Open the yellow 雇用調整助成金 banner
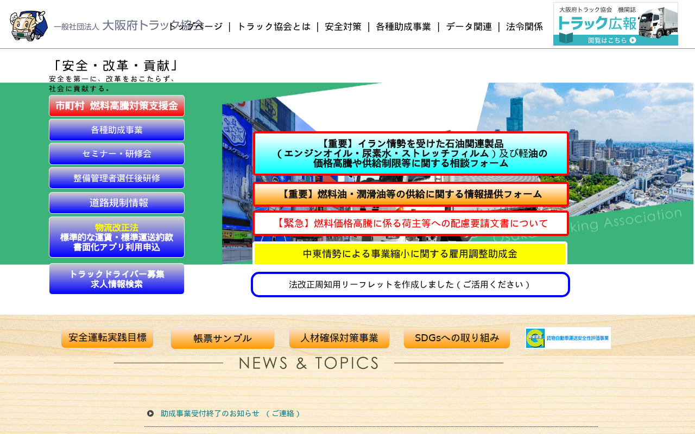The width and height of the screenshot is (695, 434). point(410,254)
